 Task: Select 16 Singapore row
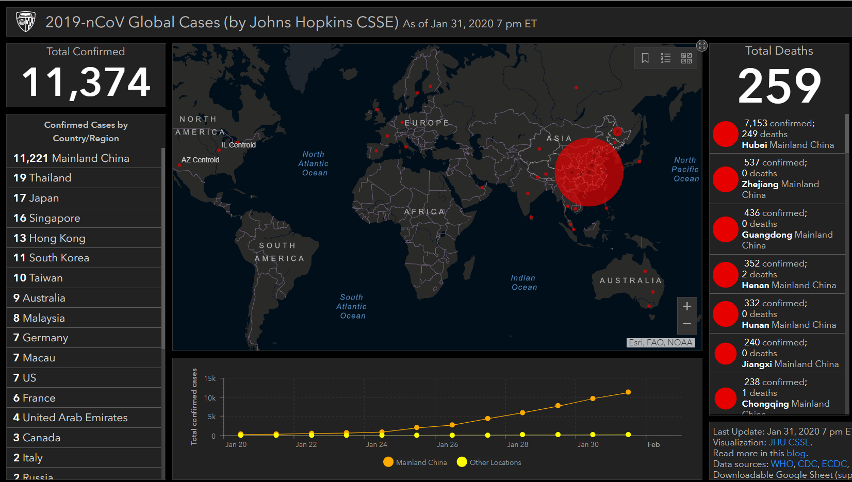(x=84, y=218)
